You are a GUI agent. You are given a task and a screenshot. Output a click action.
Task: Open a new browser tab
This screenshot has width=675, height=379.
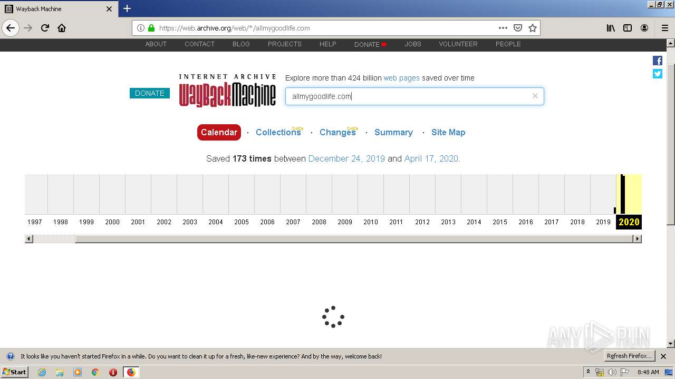pos(127,8)
